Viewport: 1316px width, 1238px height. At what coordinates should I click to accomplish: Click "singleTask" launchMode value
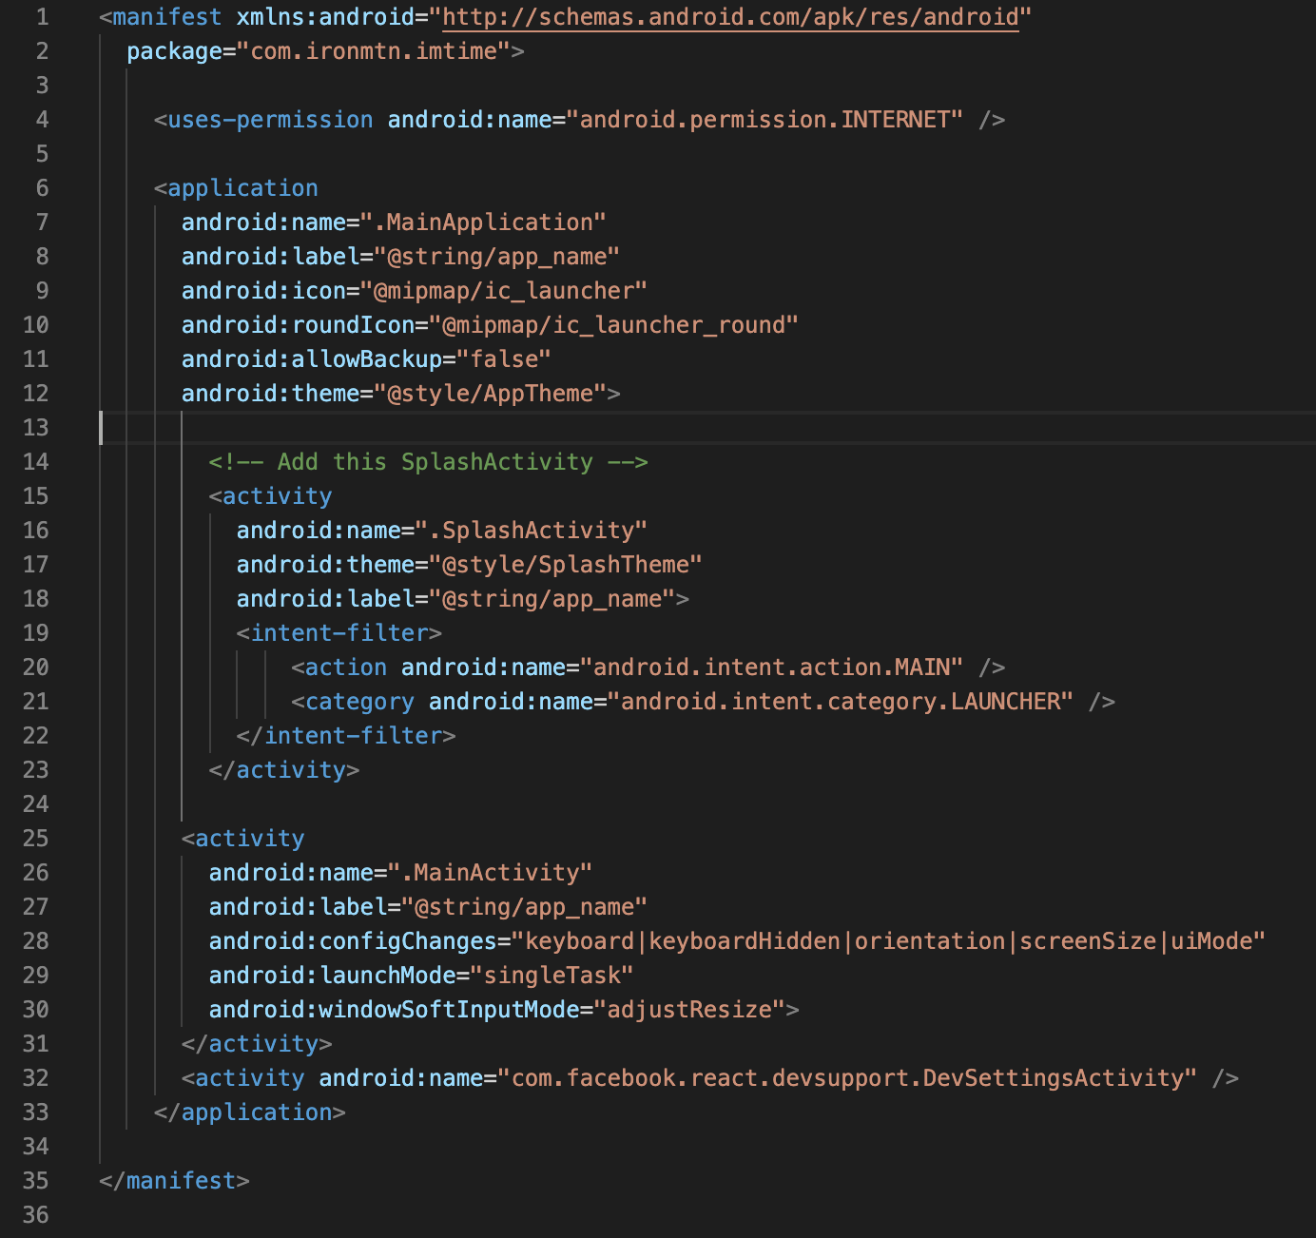point(552,976)
